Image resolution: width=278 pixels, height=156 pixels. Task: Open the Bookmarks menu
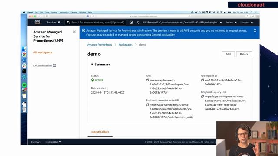point(64,13)
